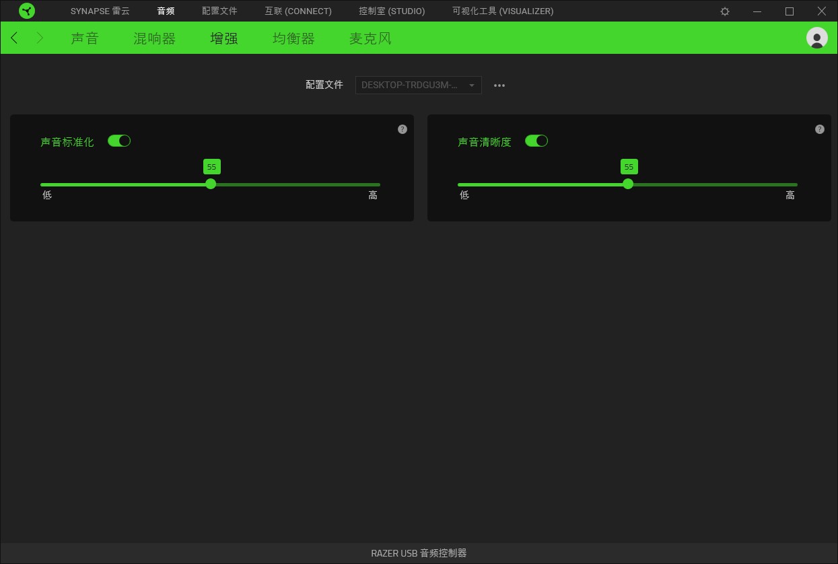Click the Razer logo icon

(x=27, y=11)
